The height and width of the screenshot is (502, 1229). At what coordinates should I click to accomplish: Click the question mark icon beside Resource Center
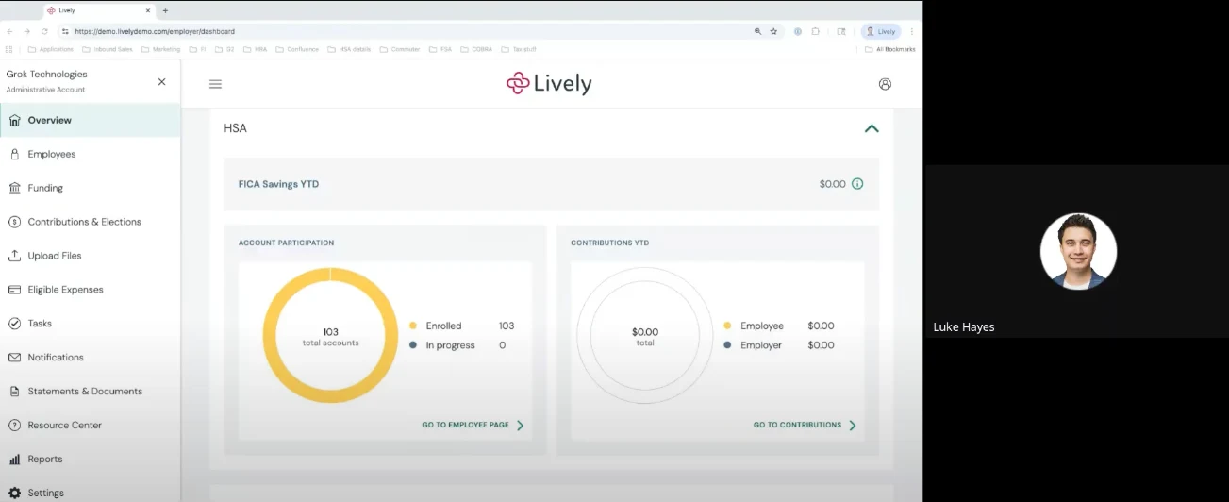tap(14, 426)
